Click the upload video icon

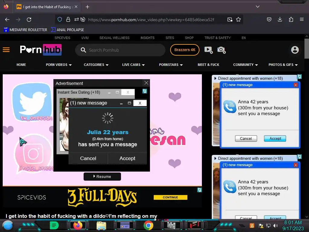coord(209,50)
